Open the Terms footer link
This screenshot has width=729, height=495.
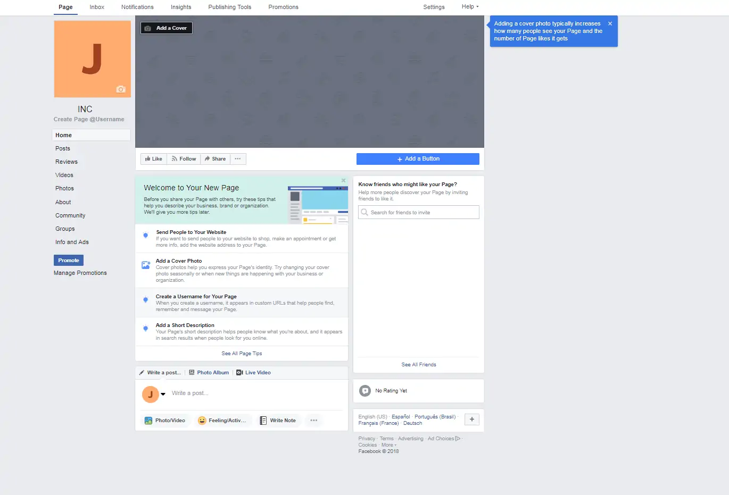[x=387, y=439]
